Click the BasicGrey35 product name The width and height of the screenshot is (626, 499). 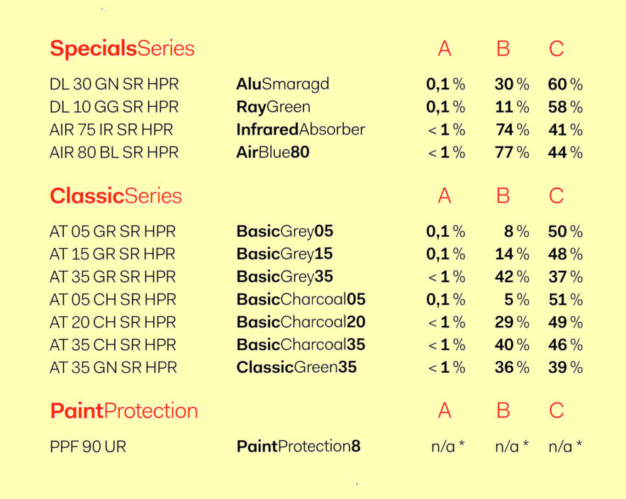click(x=285, y=276)
